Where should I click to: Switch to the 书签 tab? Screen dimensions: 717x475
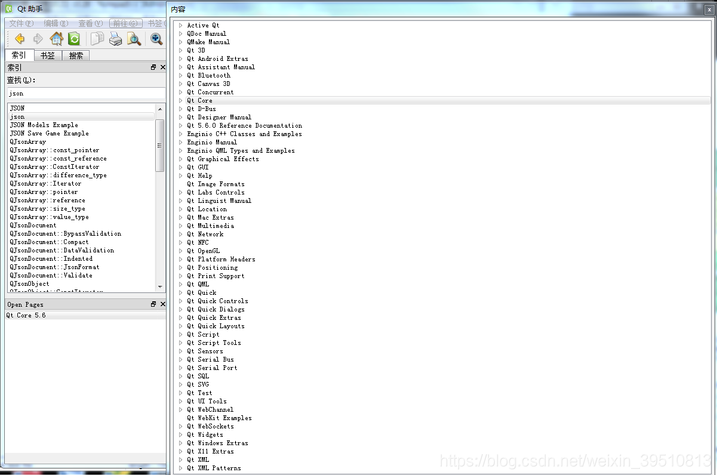point(48,55)
